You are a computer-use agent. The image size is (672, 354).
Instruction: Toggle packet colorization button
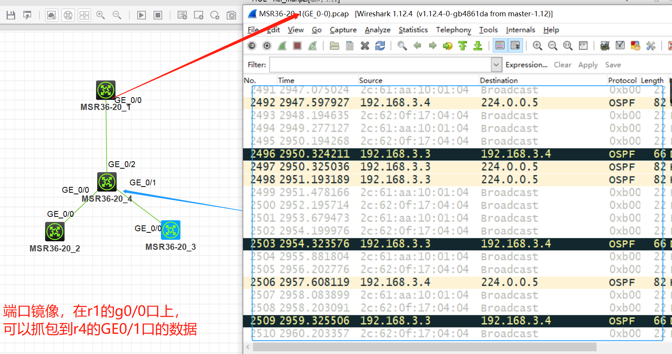point(500,45)
